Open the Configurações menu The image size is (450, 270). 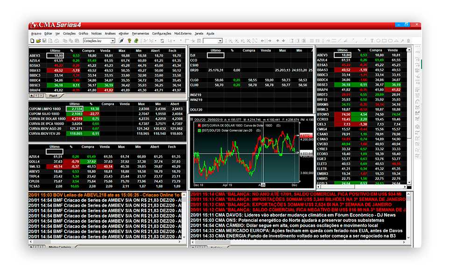[162, 34]
